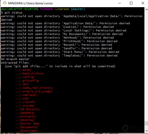The width and height of the screenshot is (148, 134).
Task: Minimize the MINGW64 terminal window
Action: (x=120, y=3)
